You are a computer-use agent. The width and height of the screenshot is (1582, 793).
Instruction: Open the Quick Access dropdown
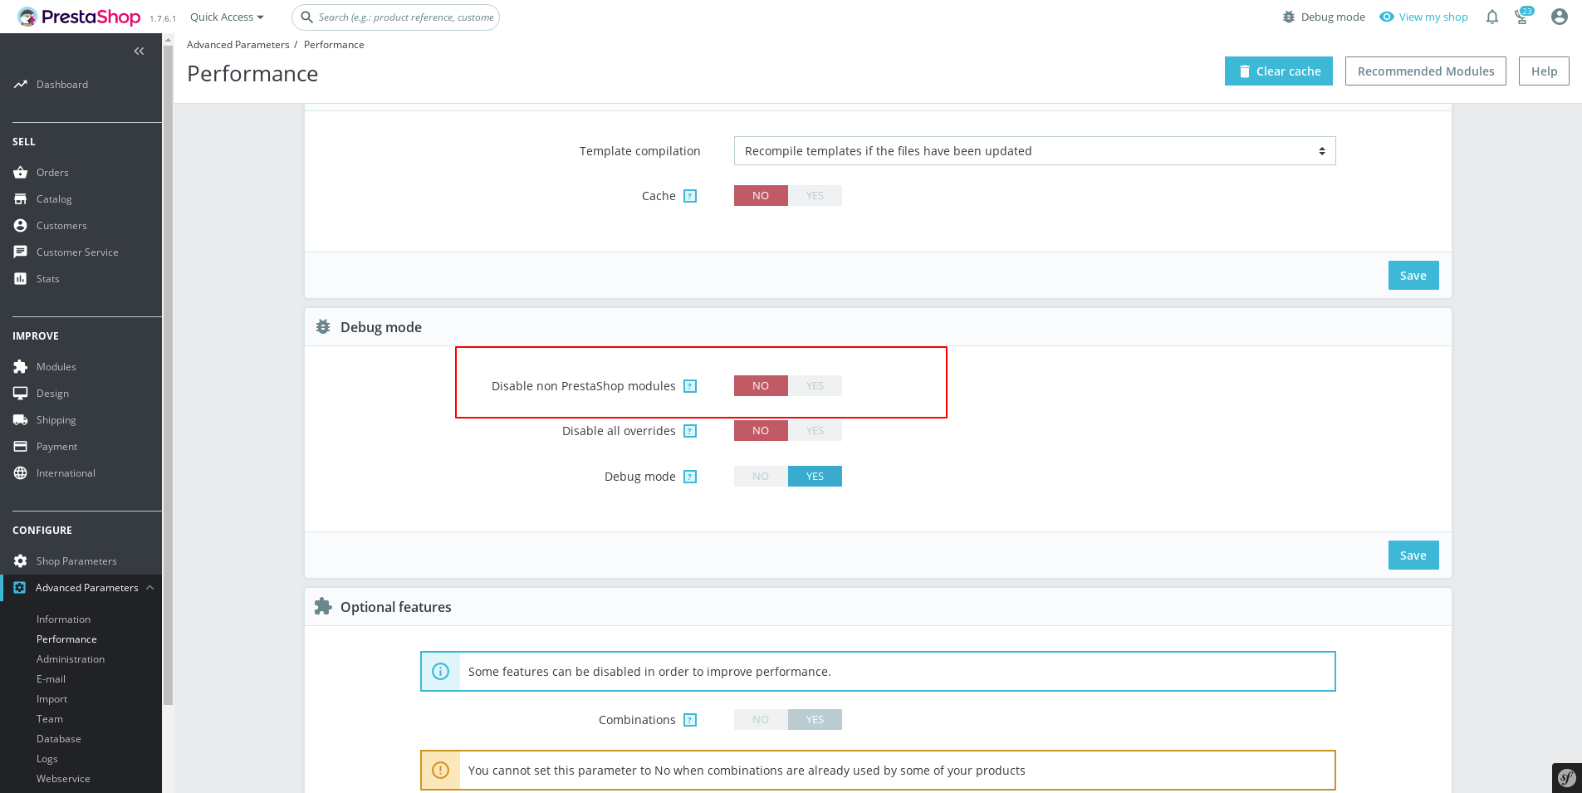click(x=225, y=17)
